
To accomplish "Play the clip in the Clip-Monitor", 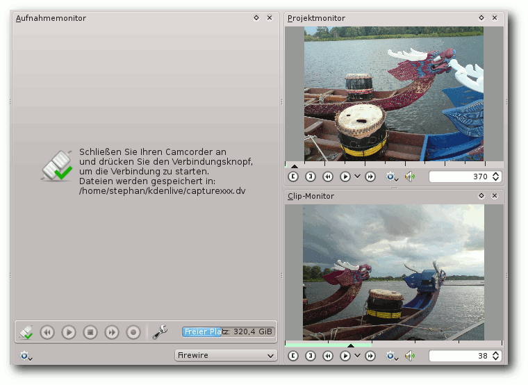I will coord(345,356).
